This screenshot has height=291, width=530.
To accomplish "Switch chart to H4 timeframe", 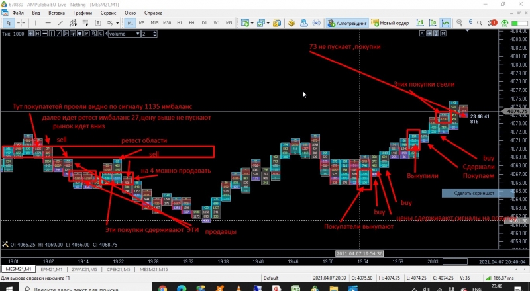I will (191, 23).
